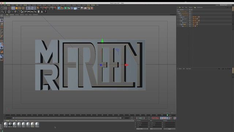Click the Tx icon in second toolbar

click(x=35, y=12)
